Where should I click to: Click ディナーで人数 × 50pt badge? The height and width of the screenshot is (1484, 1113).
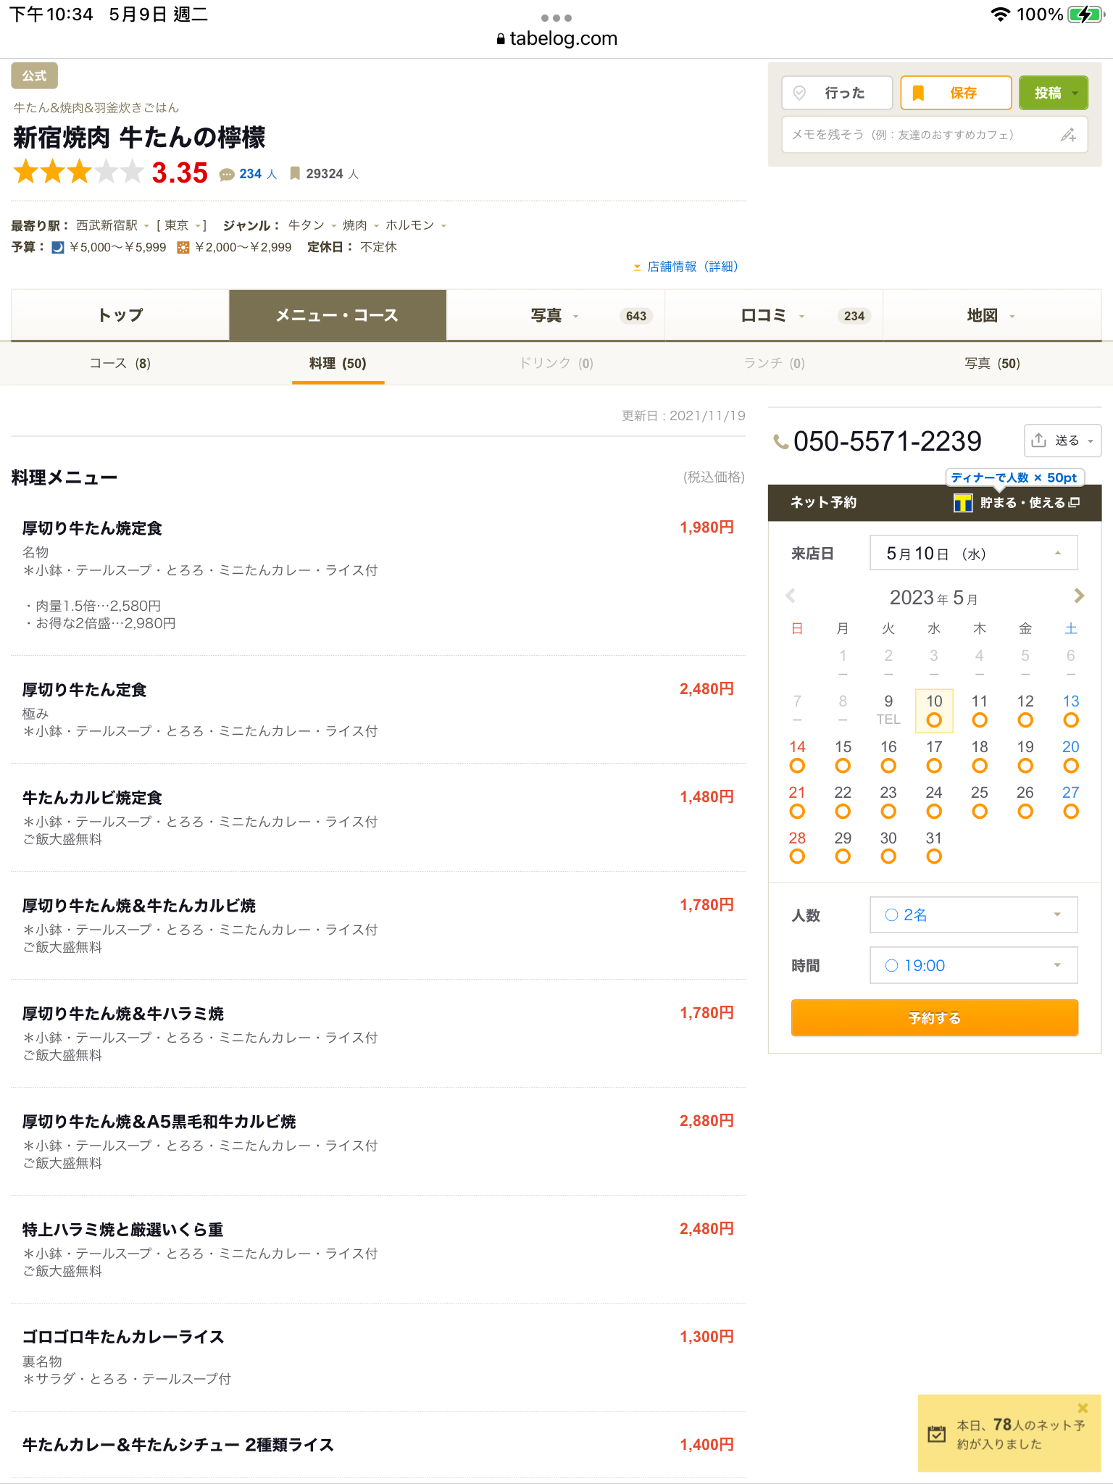pyautogui.click(x=1014, y=478)
